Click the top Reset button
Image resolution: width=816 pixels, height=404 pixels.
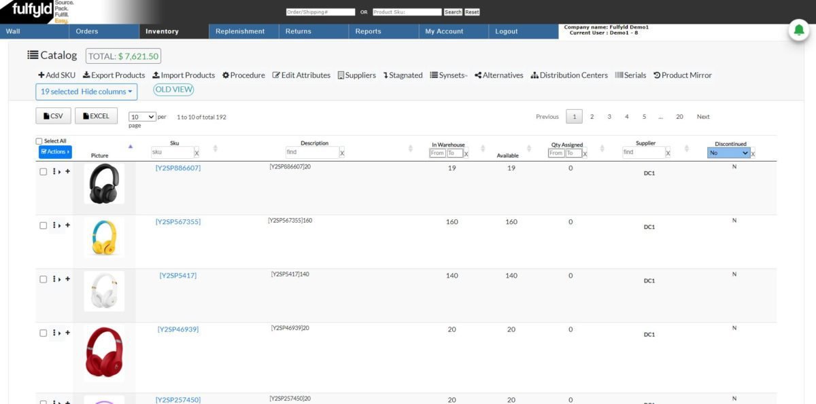click(x=472, y=12)
